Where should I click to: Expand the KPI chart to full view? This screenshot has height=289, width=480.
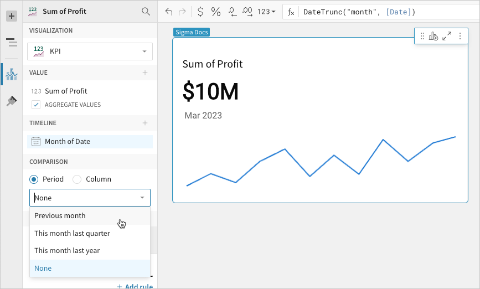[x=447, y=36]
